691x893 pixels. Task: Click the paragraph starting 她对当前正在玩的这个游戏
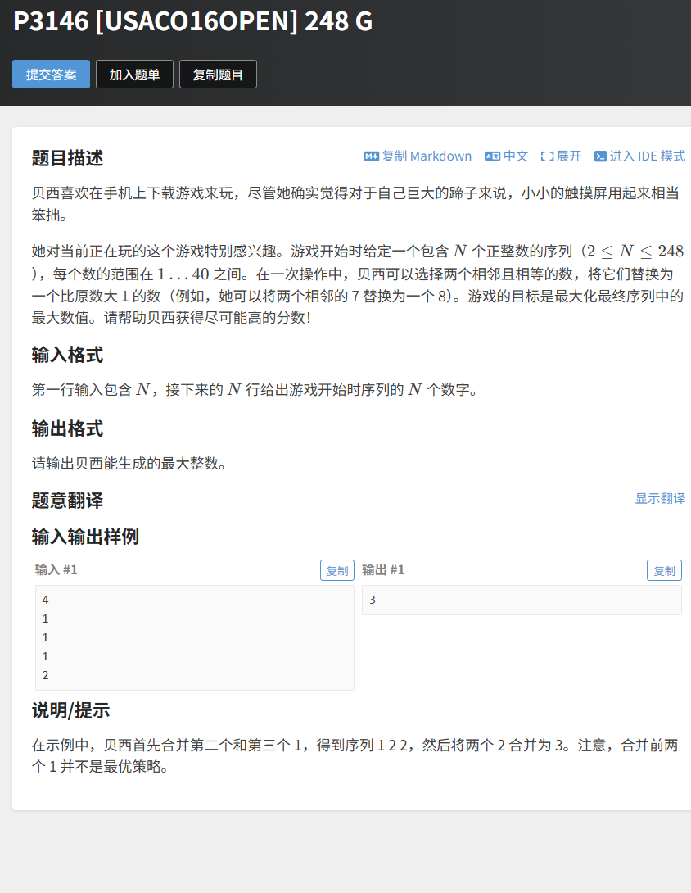click(358, 284)
